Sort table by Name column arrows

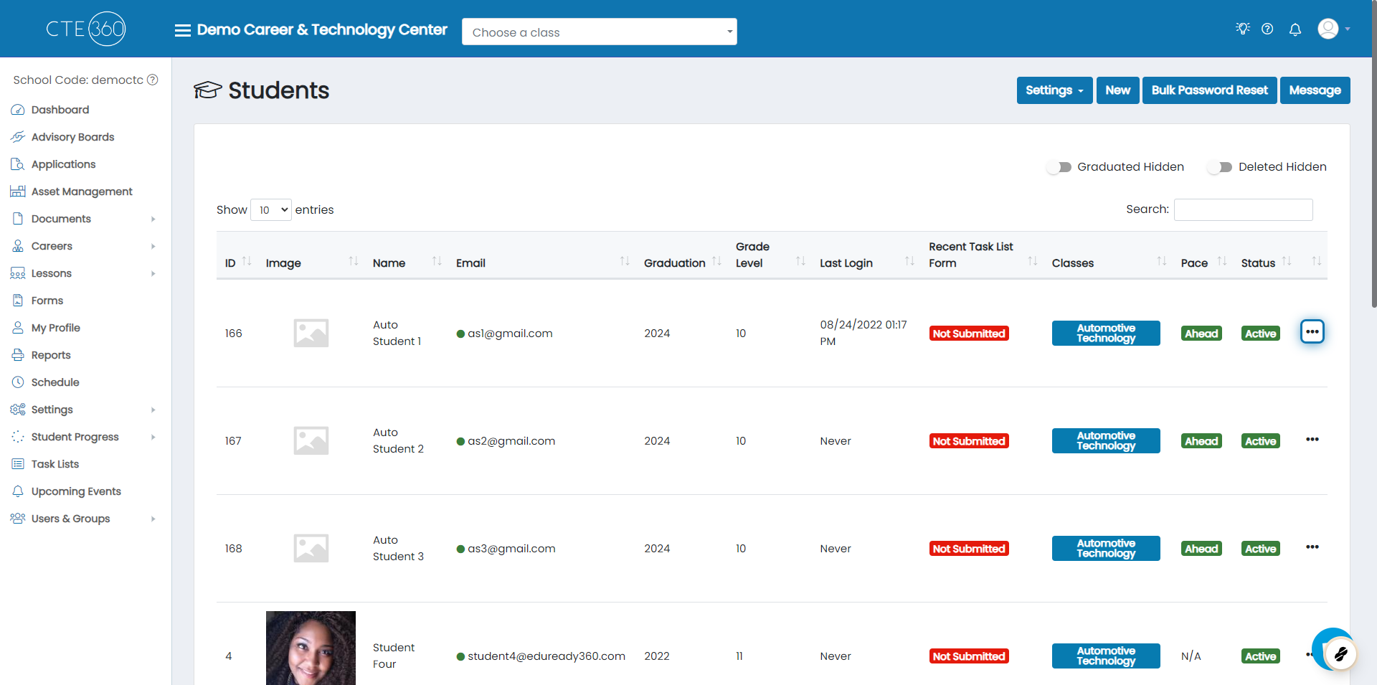(x=437, y=261)
